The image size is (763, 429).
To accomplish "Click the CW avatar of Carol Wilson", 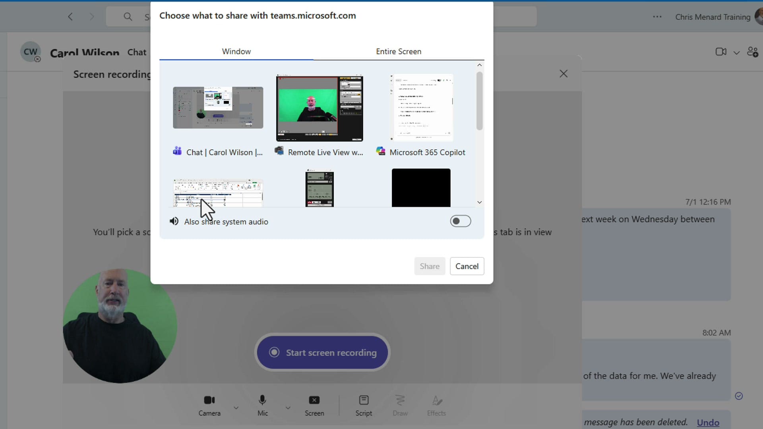I will [30, 52].
